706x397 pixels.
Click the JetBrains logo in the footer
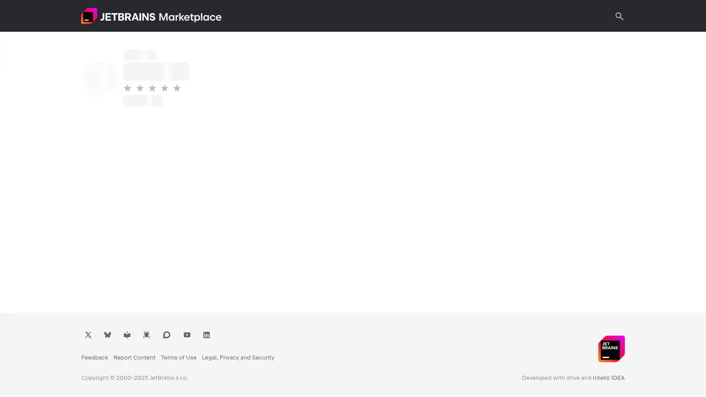pos(612,349)
